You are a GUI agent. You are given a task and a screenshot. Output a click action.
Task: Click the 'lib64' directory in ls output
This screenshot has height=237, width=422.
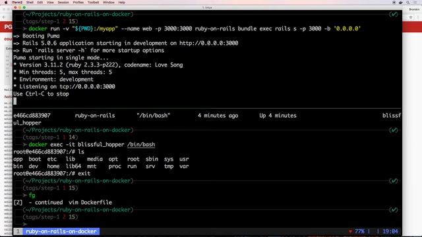pos(73,167)
